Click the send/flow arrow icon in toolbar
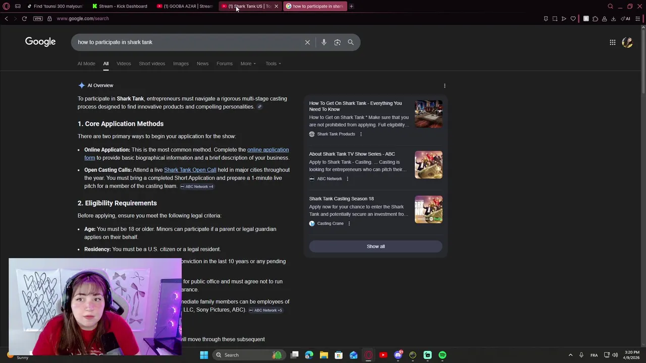Image resolution: width=646 pixels, height=363 pixels. [x=564, y=19]
